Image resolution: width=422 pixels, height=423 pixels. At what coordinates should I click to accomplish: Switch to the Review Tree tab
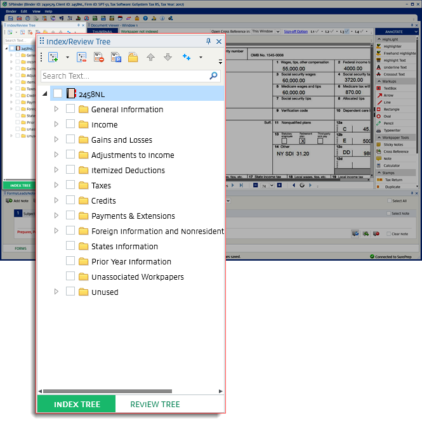(x=155, y=404)
